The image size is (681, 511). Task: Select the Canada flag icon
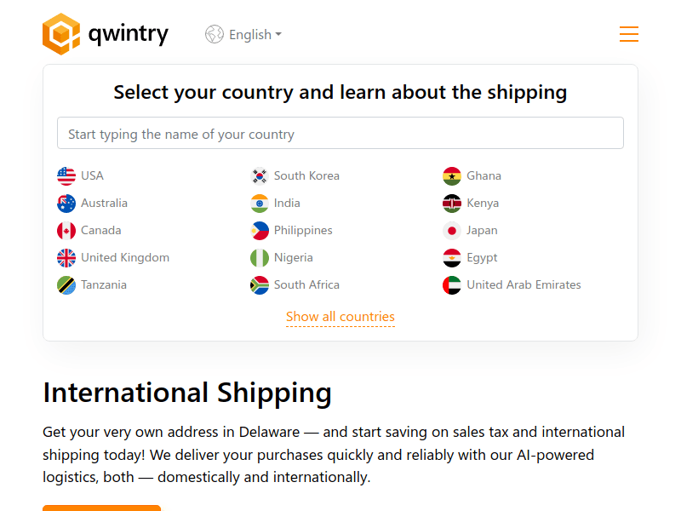(66, 230)
